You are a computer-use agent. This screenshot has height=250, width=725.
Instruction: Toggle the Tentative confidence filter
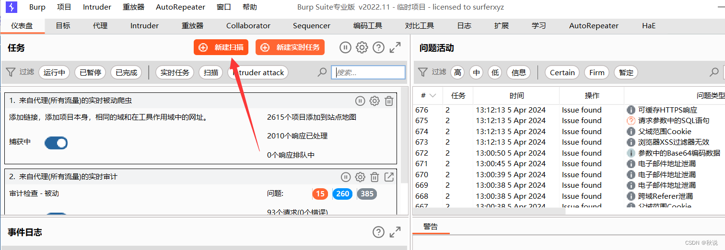pos(626,73)
